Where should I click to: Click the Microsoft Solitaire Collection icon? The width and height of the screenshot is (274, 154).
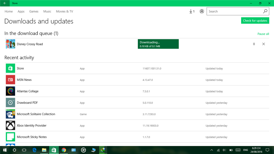(10, 114)
